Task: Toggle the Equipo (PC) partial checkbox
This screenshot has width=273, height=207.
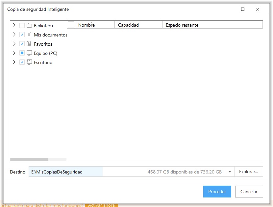Action: click(x=22, y=53)
